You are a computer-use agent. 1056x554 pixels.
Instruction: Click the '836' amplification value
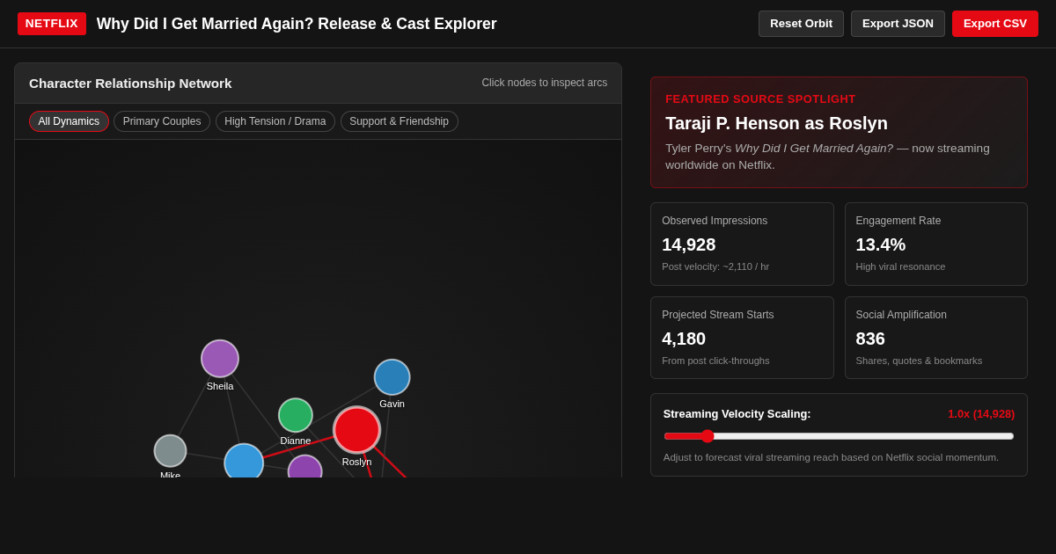coord(870,339)
